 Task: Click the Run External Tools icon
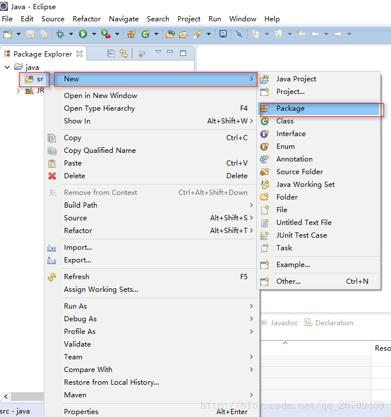[105, 34]
